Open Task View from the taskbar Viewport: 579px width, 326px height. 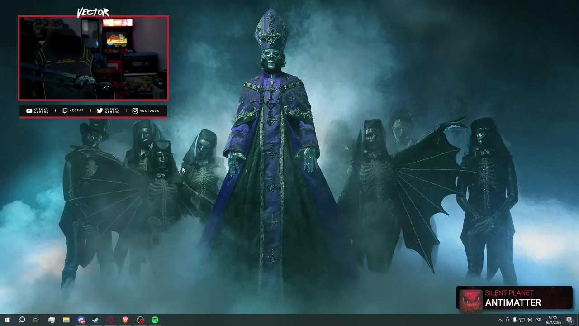tap(36, 320)
